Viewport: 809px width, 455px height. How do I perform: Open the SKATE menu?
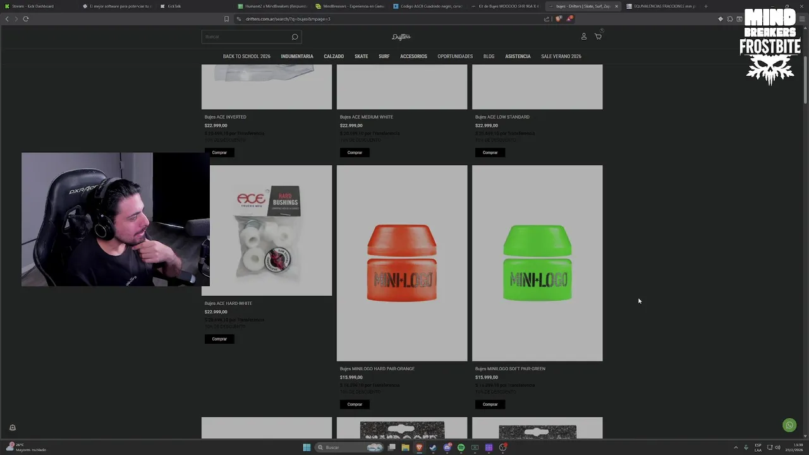point(361,56)
